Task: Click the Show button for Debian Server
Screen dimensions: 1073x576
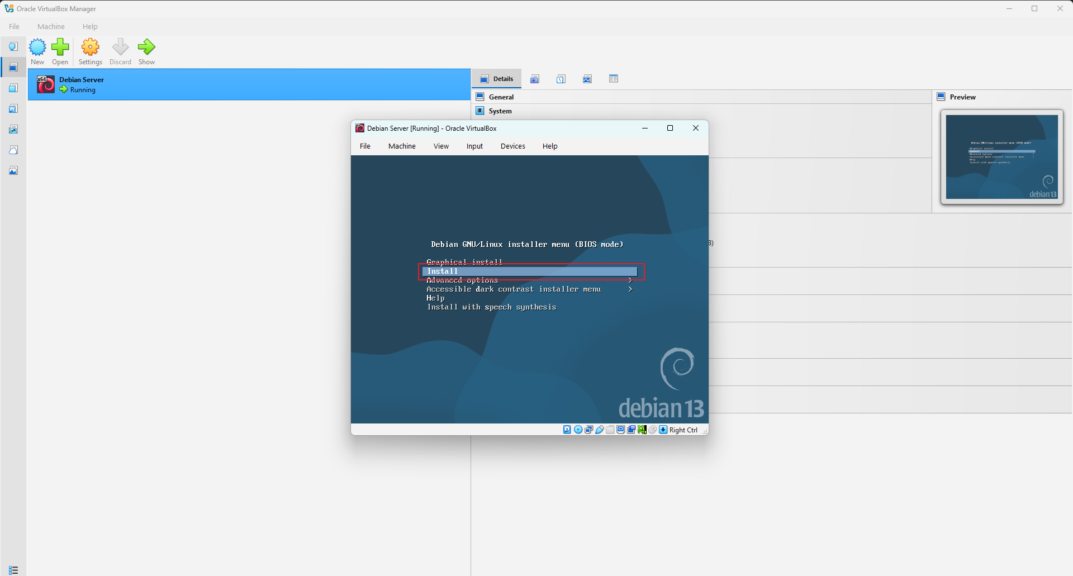Action: click(x=146, y=51)
